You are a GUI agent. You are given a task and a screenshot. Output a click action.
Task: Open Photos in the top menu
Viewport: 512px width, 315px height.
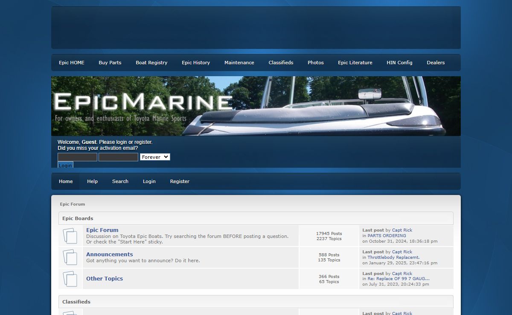(x=316, y=63)
